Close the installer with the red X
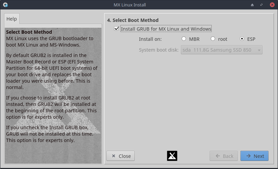278x169 pixels. click(x=272, y=5)
